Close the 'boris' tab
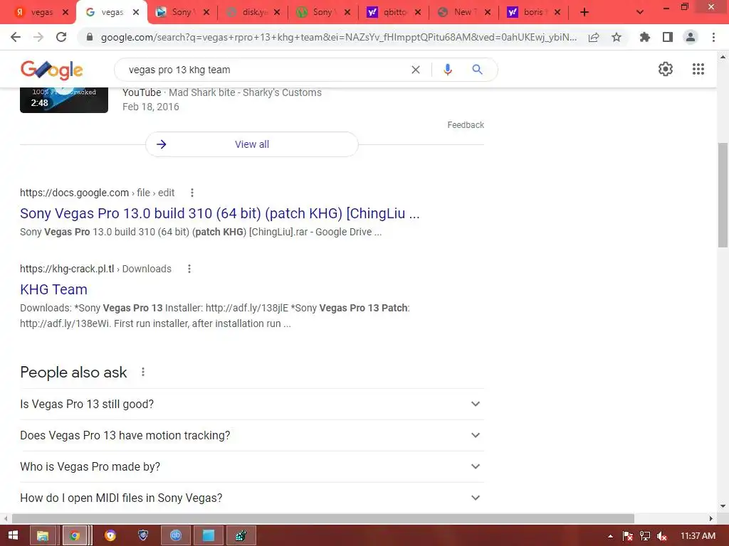 coord(557,12)
